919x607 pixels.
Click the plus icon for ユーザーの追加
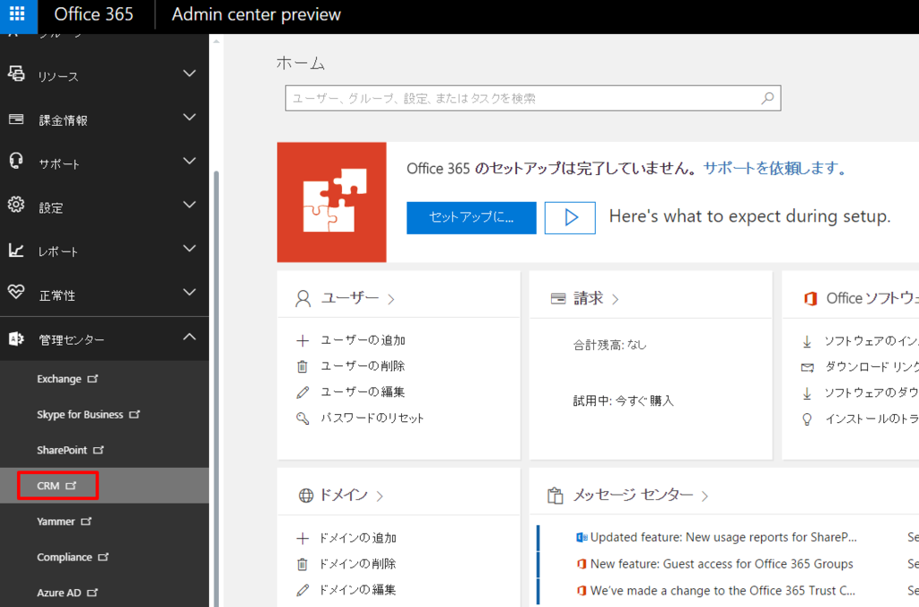302,340
